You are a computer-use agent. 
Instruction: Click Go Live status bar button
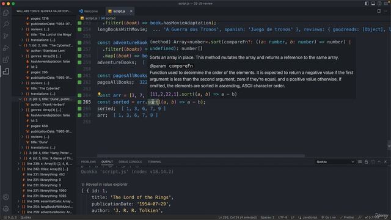pos(329,218)
